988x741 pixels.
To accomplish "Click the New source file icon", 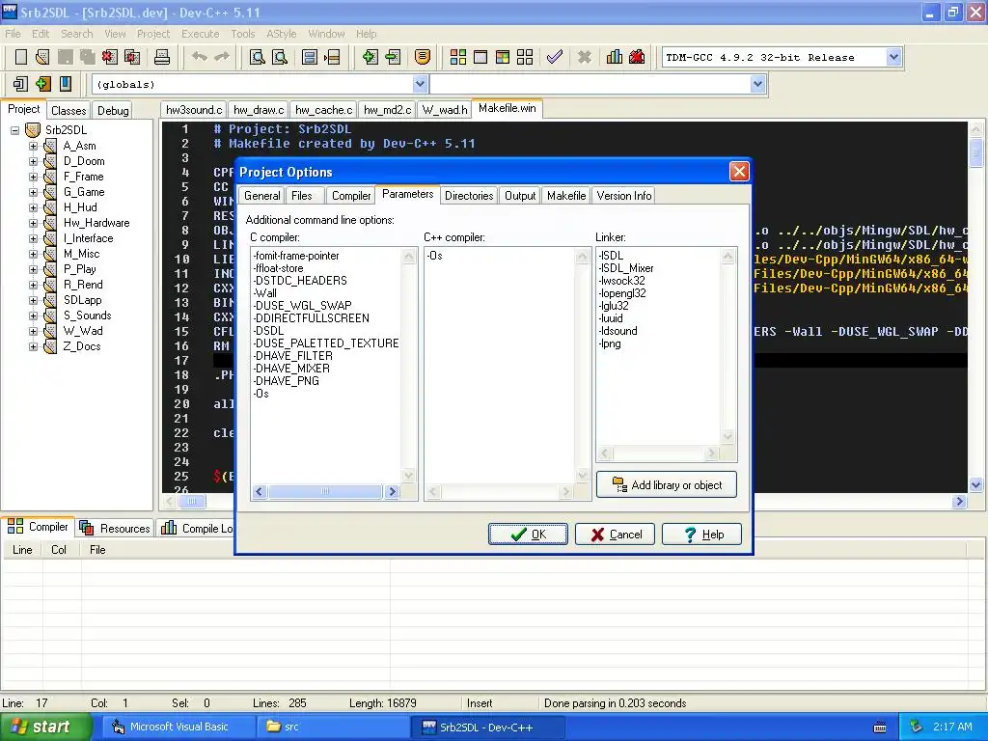I will [21, 57].
